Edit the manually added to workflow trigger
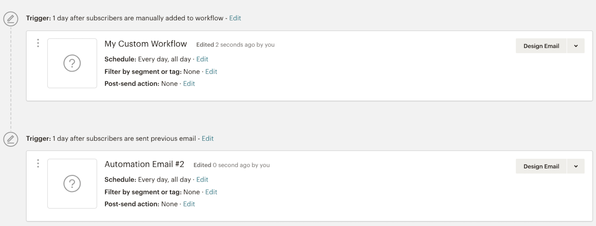Screen dimensions: 596x226 click(235, 18)
